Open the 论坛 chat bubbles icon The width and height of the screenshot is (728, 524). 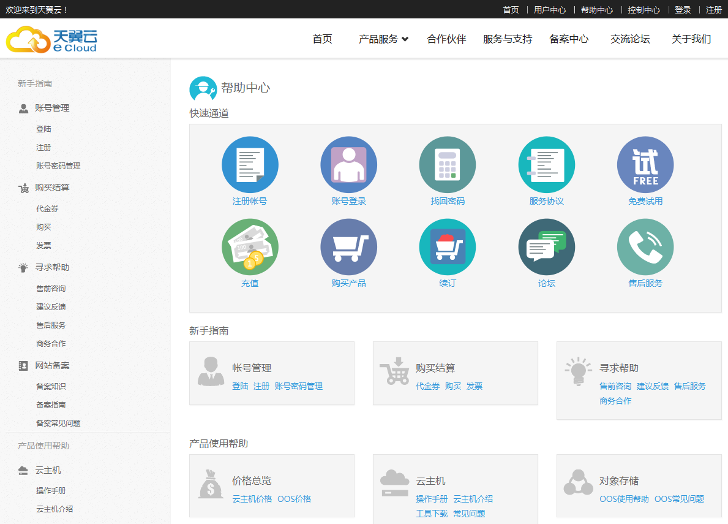[546, 247]
